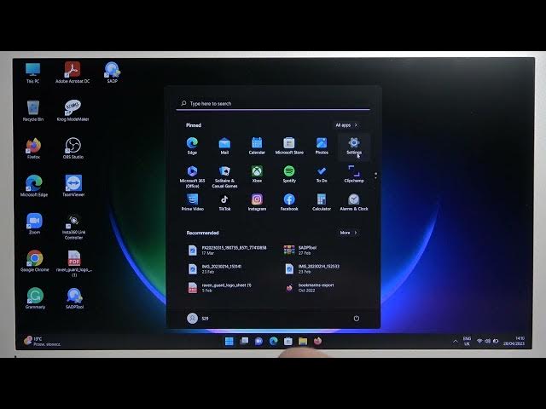The height and width of the screenshot is (409, 546).
Task: Select the Grammarly desktop shortcut
Action: [x=35, y=299]
